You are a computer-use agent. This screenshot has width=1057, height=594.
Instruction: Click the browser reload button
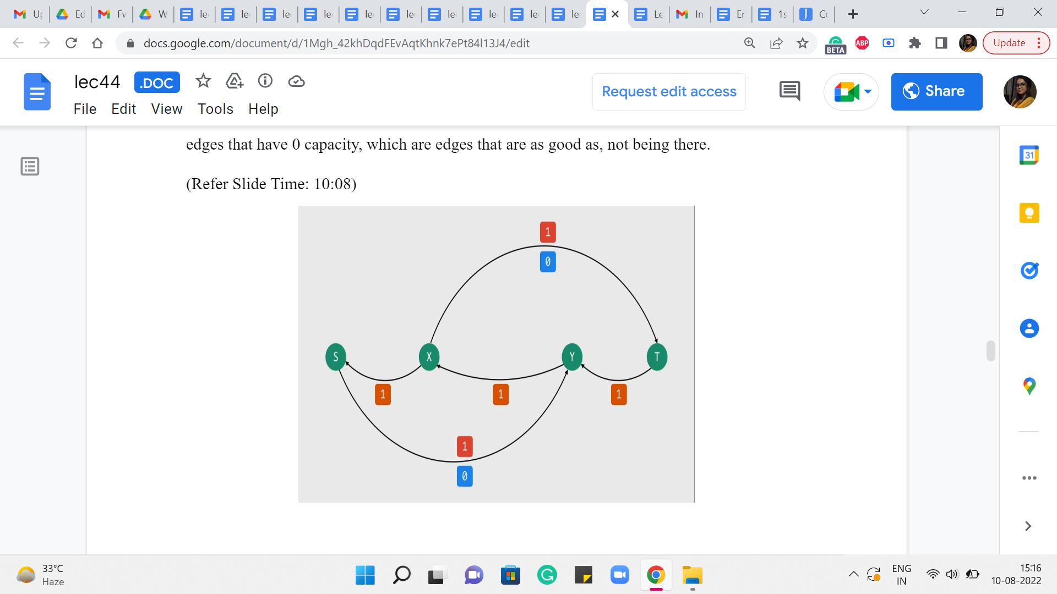pos(71,43)
